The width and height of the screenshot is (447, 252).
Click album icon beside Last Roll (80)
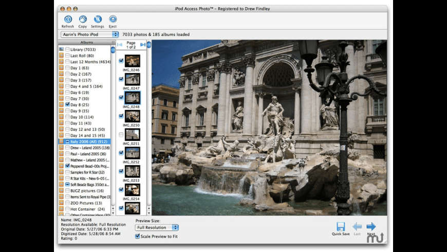(x=61, y=56)
